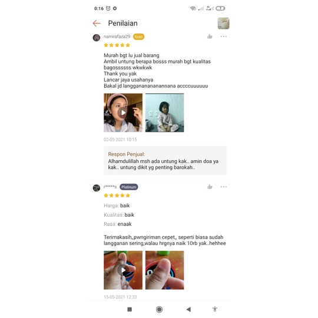Open the second thumbs-up photo
Screen dimensions: 318x318
click(x=164, y=270)
